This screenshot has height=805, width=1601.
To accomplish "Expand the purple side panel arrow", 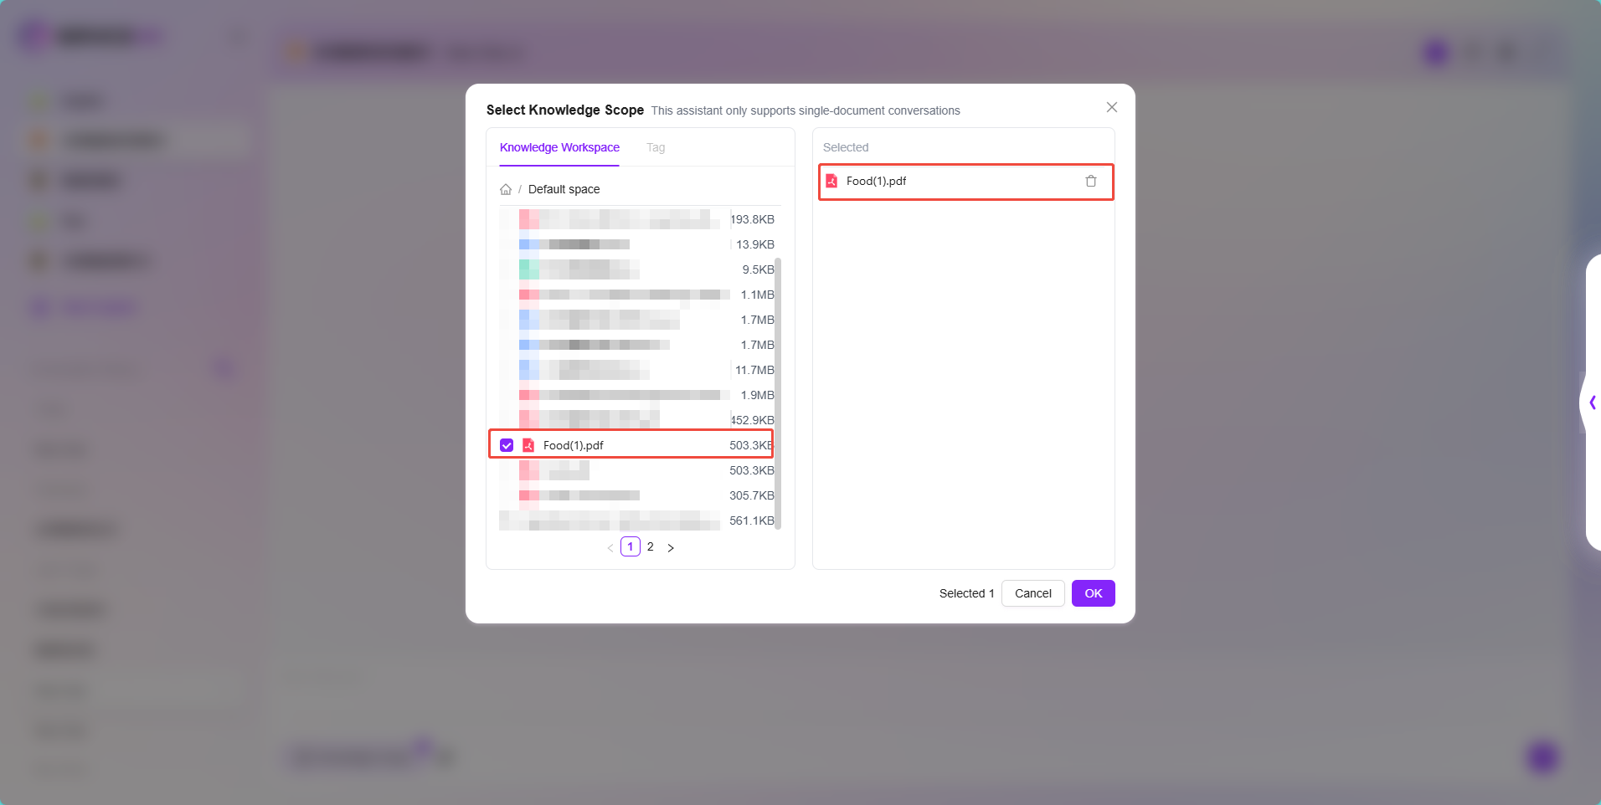I will (x=1592, y=402).
